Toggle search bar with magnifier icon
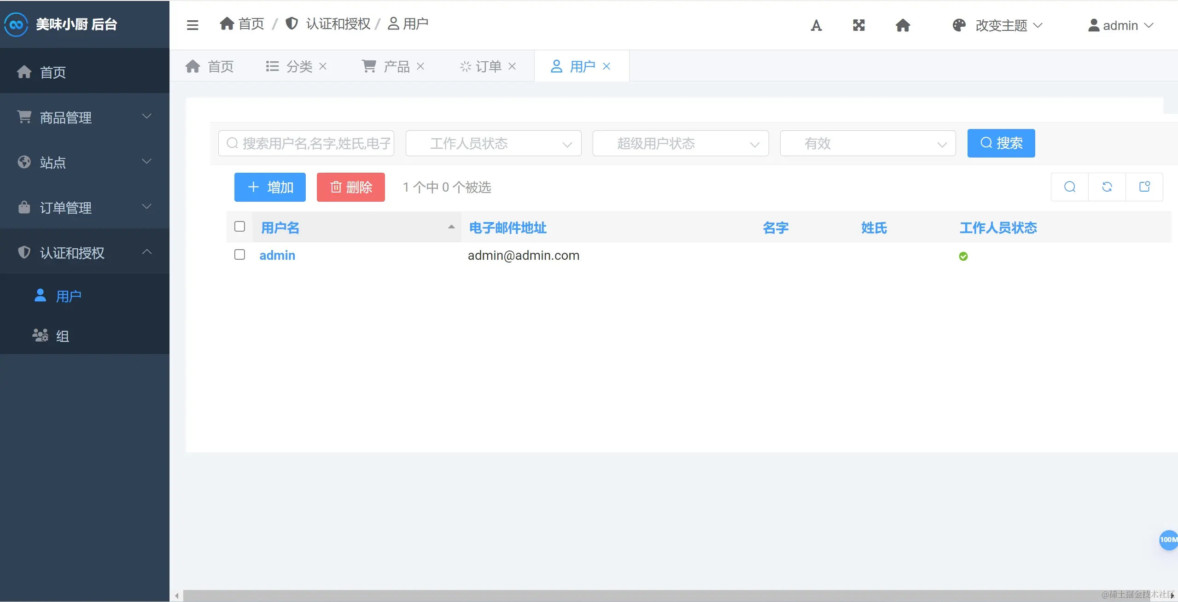The width and height of the screenshot is (1178, 602). (1070, 187)
